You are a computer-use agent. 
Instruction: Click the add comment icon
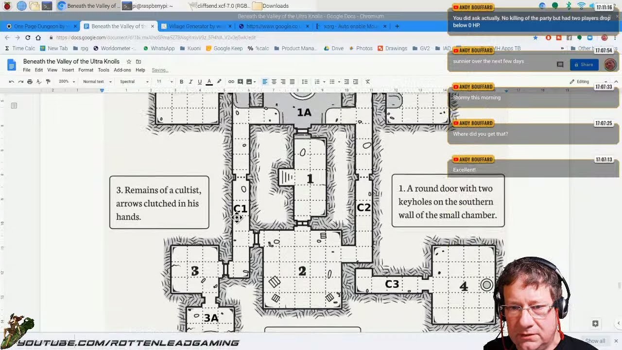tap(240, 82)
